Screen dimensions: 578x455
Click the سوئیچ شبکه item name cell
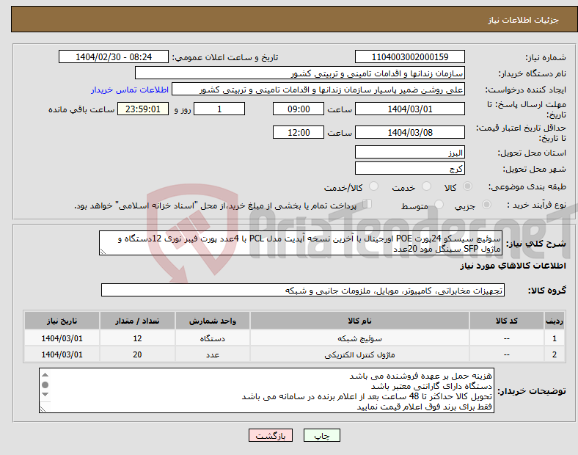pyautogui.click(x=359, y=338)
